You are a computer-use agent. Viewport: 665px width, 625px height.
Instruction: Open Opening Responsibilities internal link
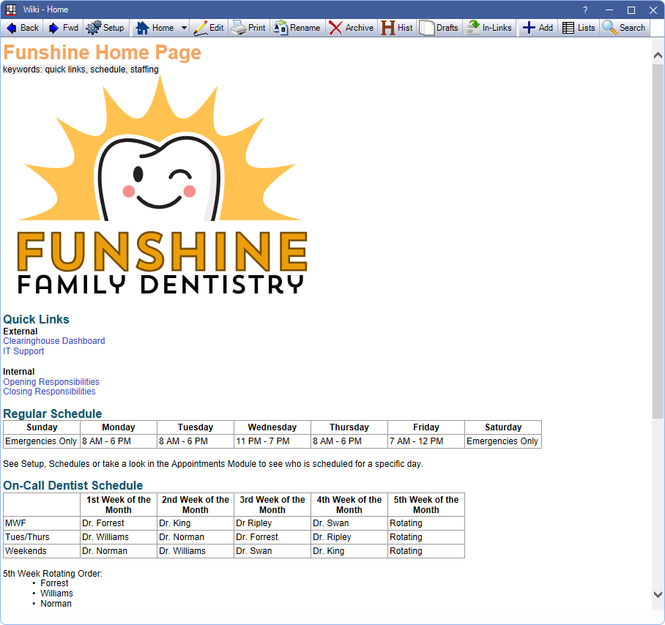point(51,382)
